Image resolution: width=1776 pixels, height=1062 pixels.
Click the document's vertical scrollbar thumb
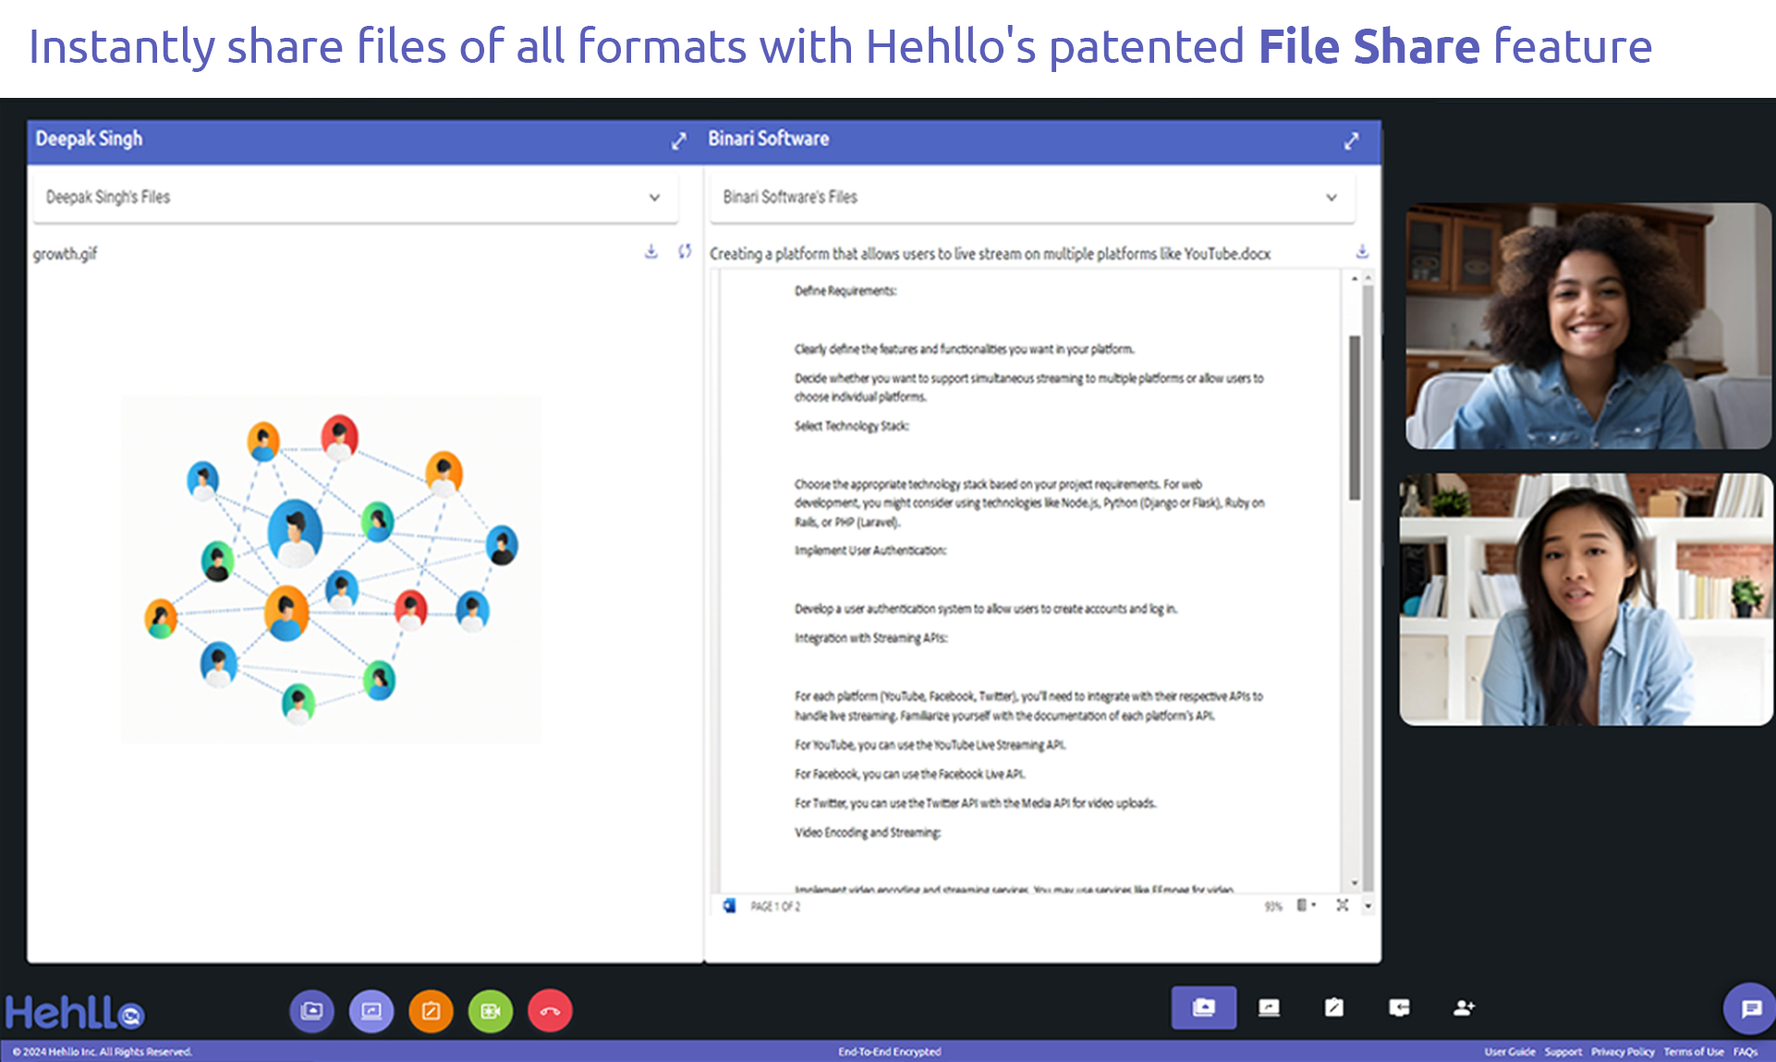tap(1355, 417)
